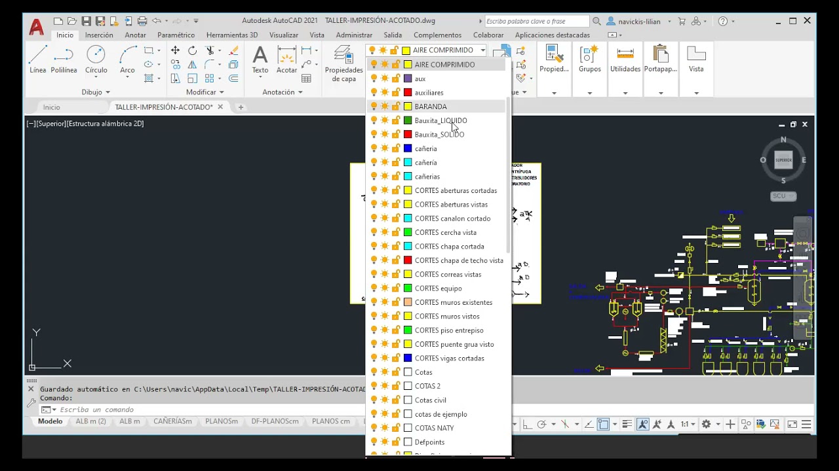Image resolution: width=839 pixels, height=471 pixels.
Task: Click the Scale icon in Modificar panel
Action: click(192, 78)
